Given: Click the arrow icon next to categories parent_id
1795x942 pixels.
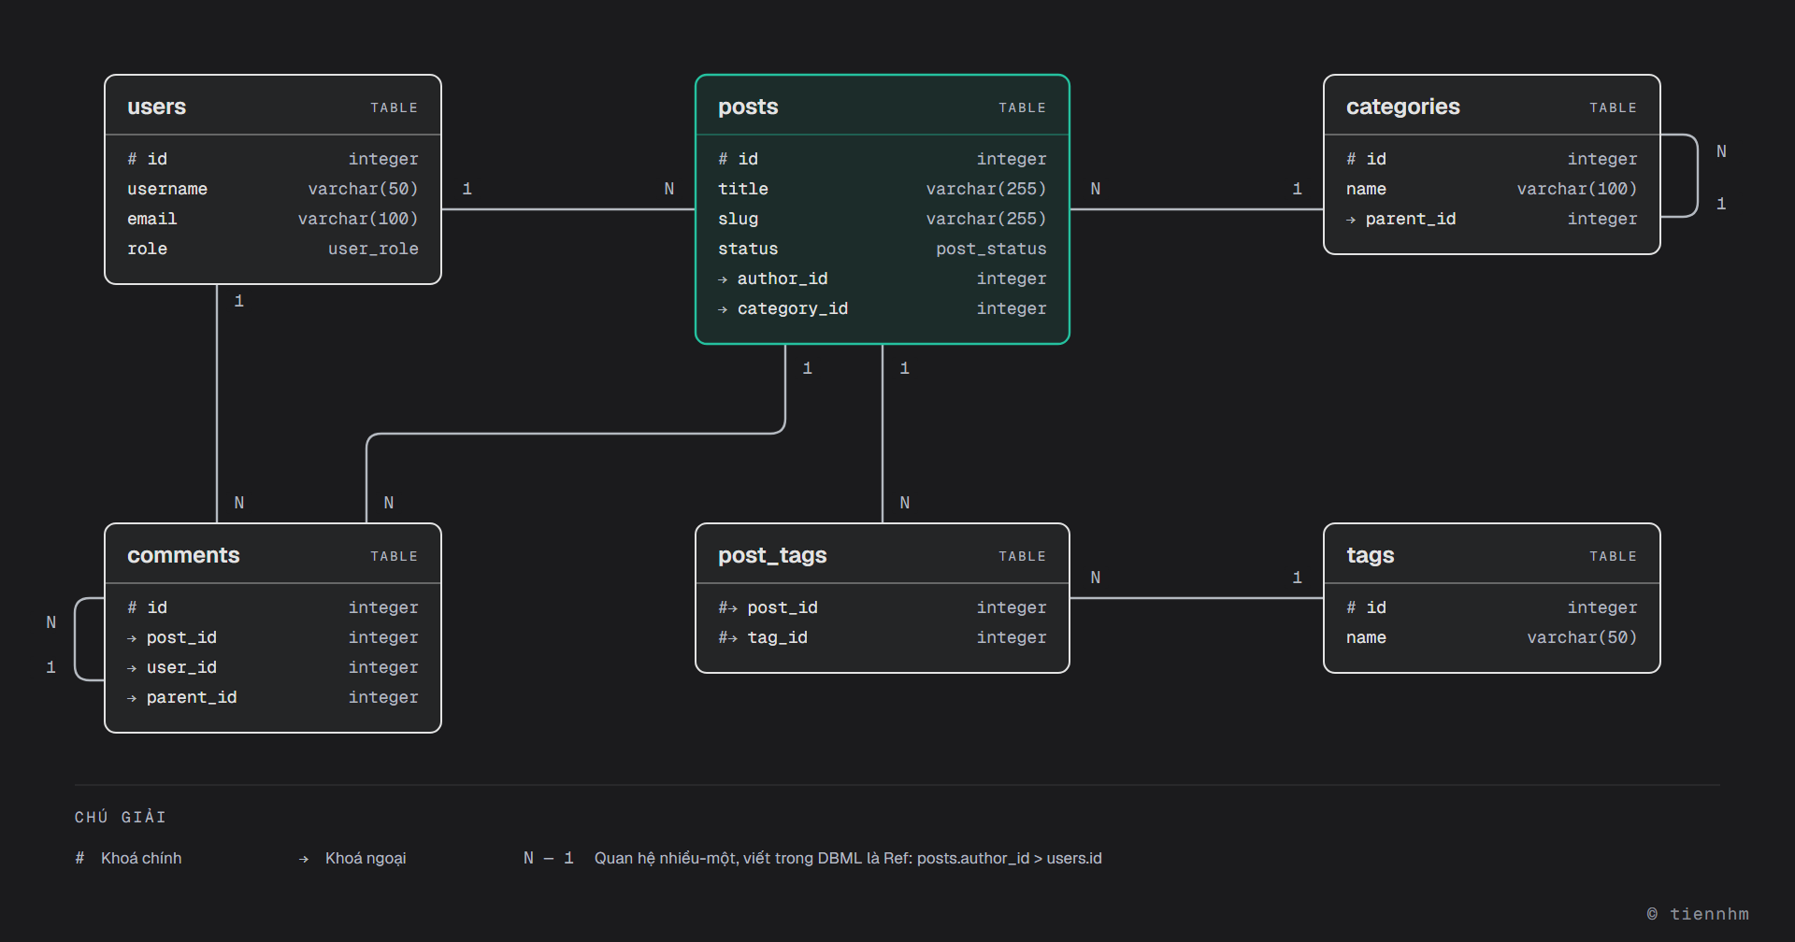Looking at the screenshot, I should pos(1351,220).
